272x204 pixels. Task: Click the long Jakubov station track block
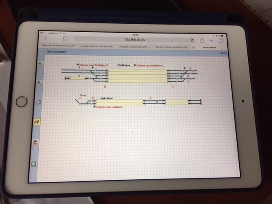(119, 102)
